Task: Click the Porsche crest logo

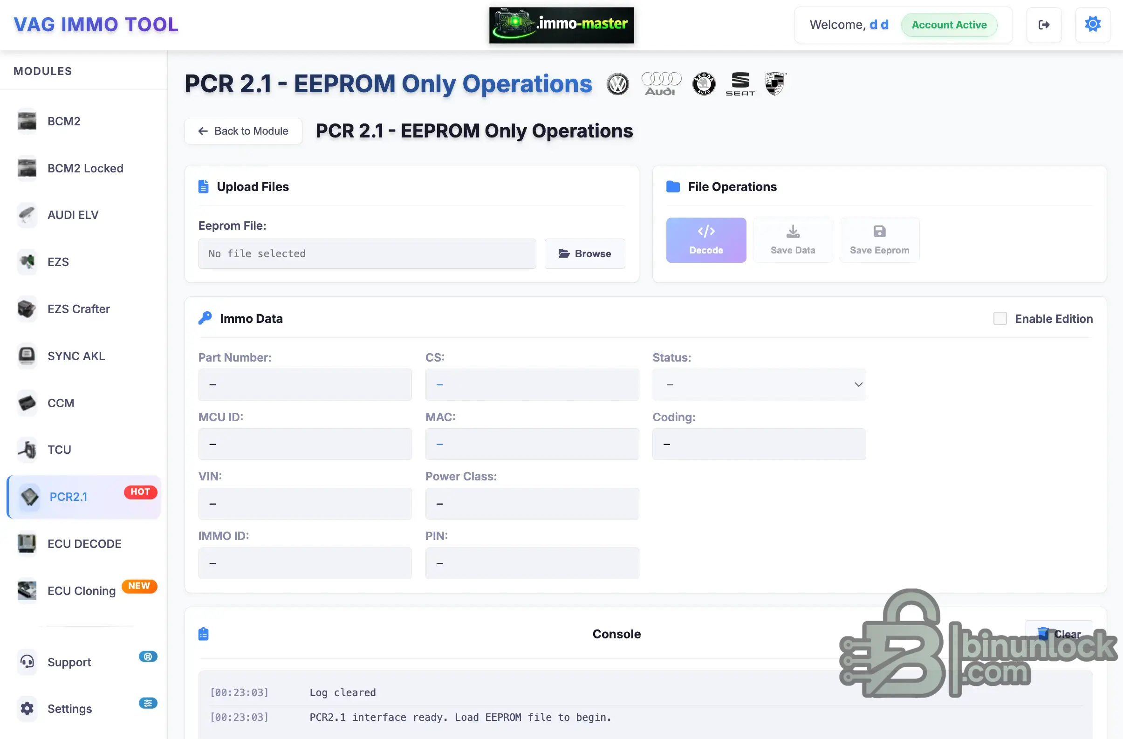Action: (x=775, y=83)
